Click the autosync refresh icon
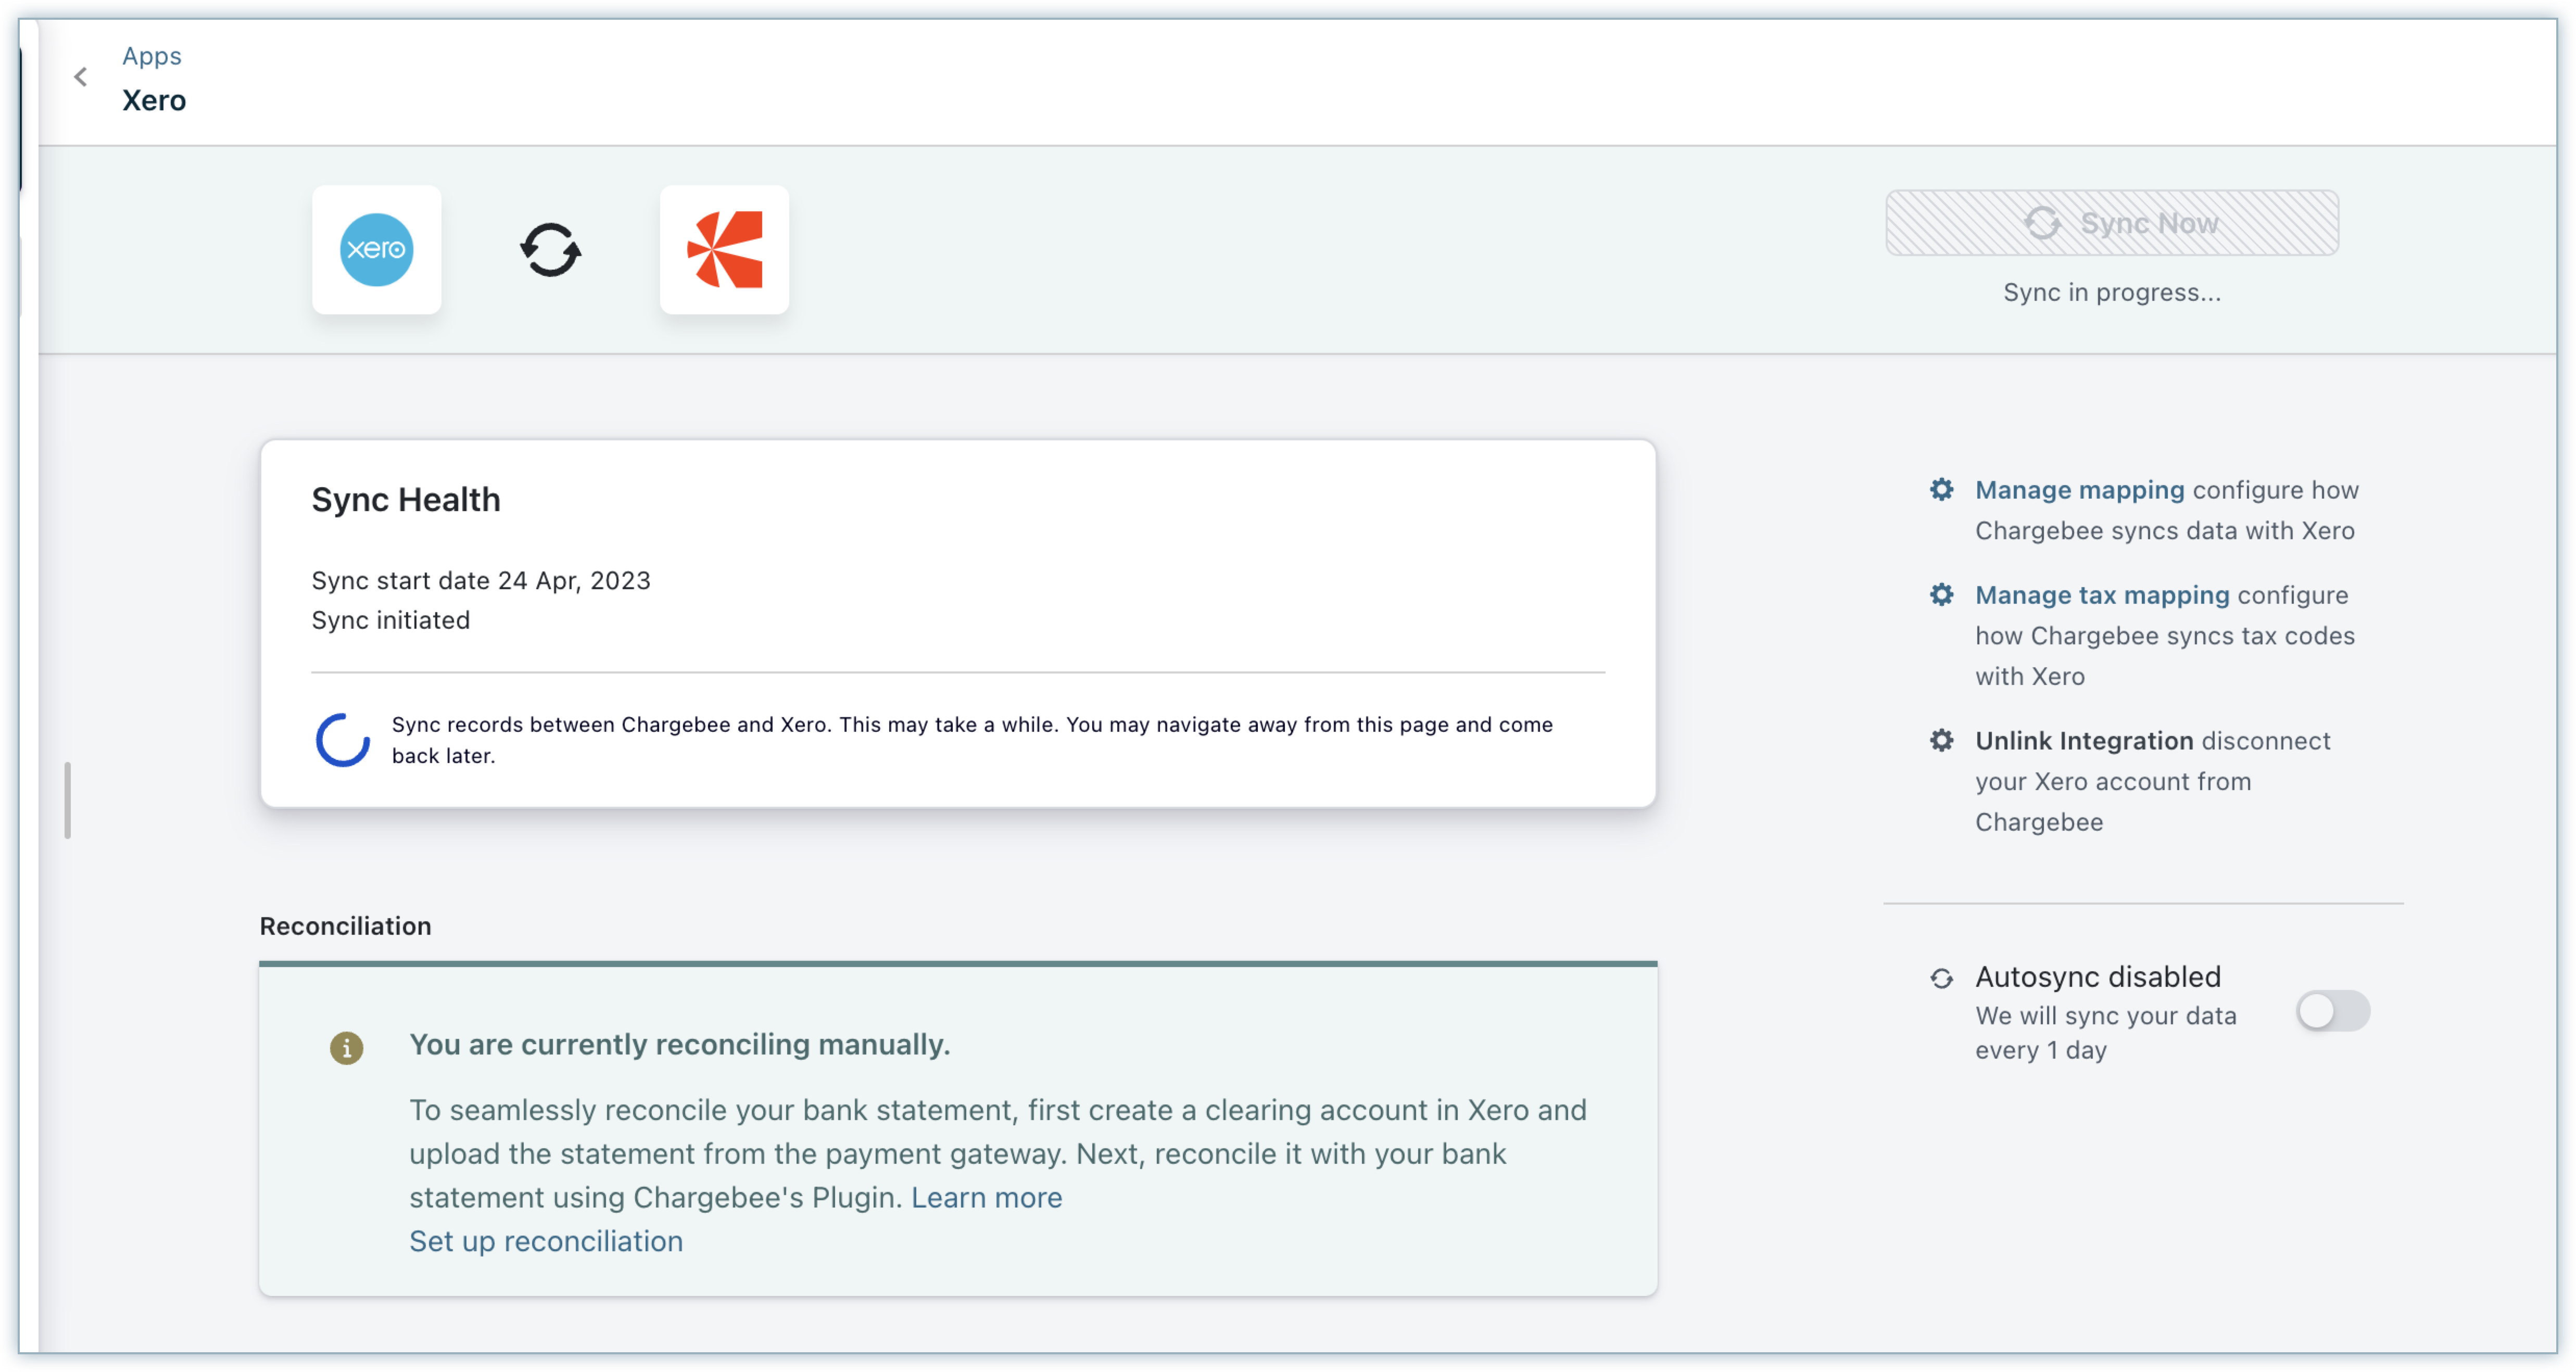Screen dimensions: 2576x1372 [x=1941, y=978]
